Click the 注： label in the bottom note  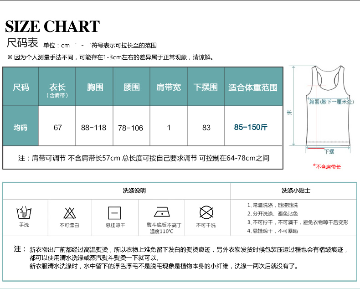[20, 249]
